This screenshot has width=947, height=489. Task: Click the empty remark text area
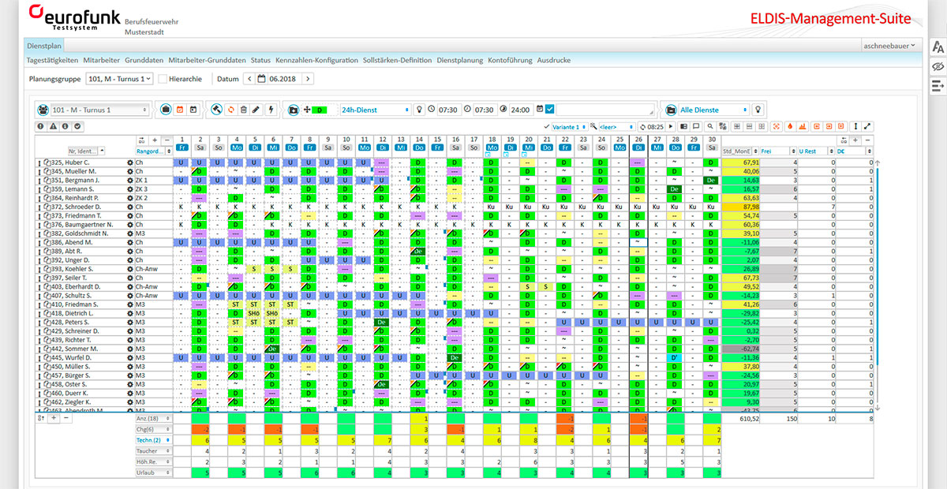click(605, 110)
